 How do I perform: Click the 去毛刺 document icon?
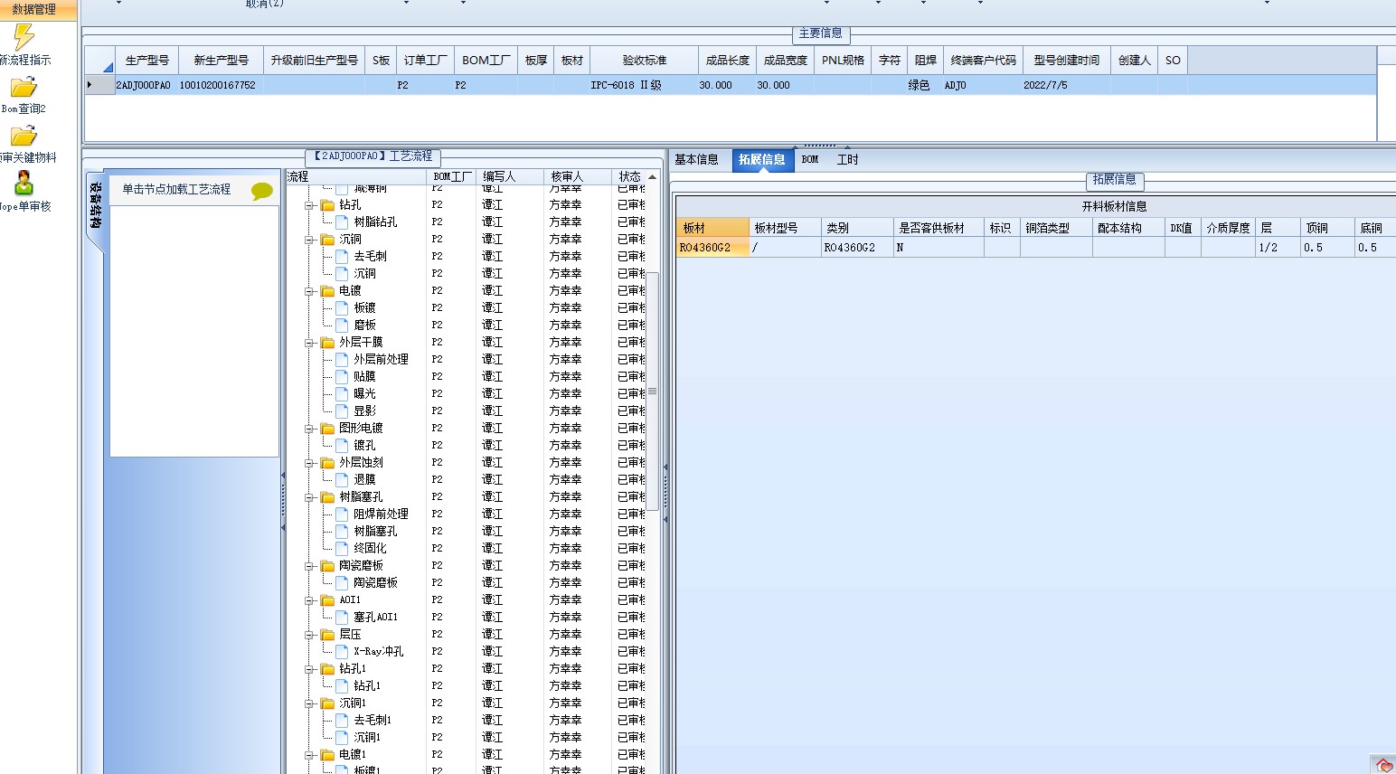pyautogui.click(x=343, y=257)
